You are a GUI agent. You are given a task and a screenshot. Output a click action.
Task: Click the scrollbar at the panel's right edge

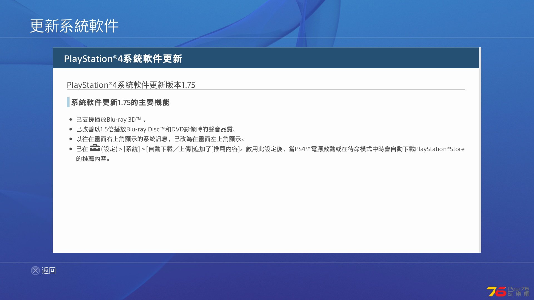480,150
